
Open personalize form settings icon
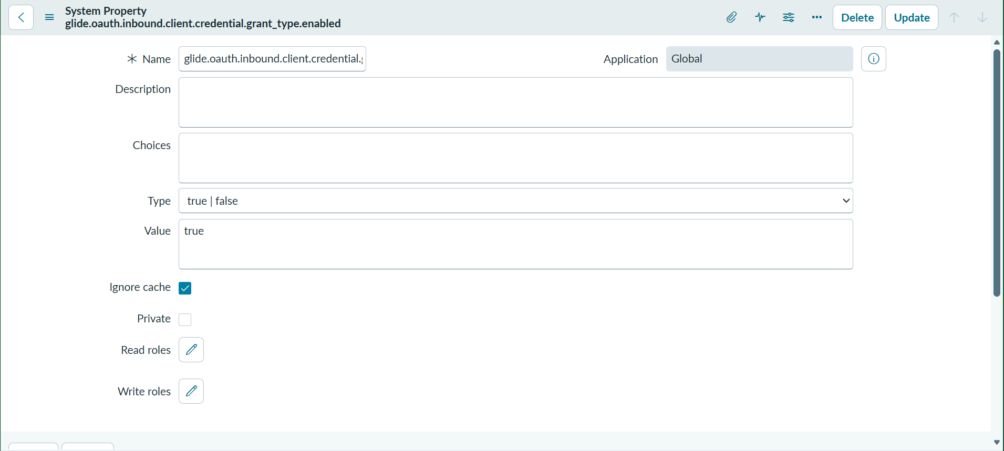coord(789,17)
